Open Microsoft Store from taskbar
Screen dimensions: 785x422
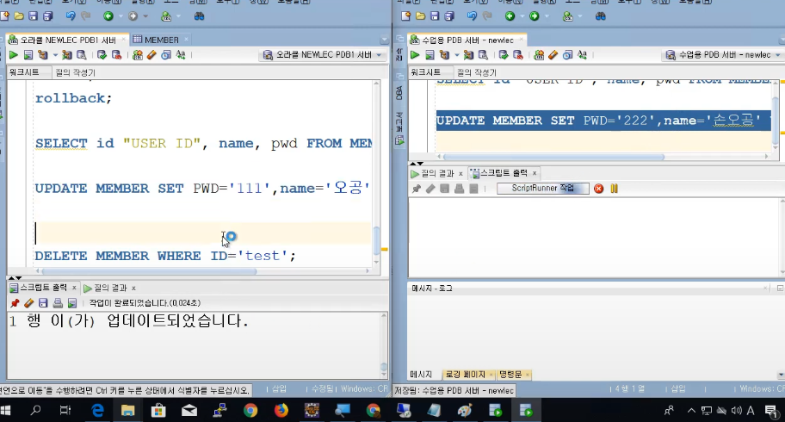point(158,411)
